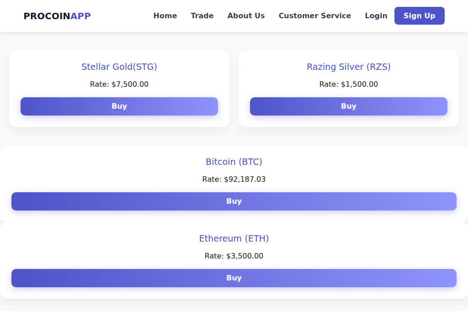Click the Razing Silver card

tap(348, 88)
